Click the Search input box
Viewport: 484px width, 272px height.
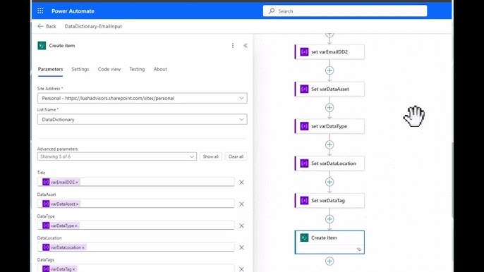[x=345, y=11]
